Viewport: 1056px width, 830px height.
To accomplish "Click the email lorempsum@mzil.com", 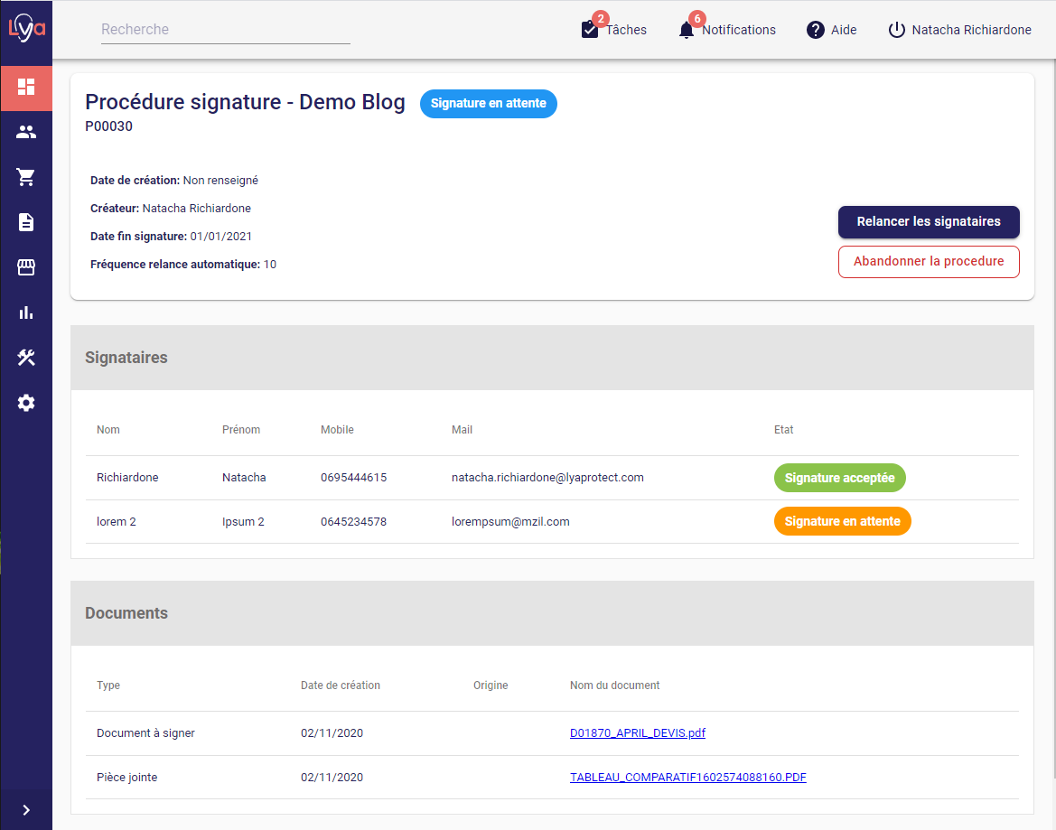I will (x=510, y=522).
